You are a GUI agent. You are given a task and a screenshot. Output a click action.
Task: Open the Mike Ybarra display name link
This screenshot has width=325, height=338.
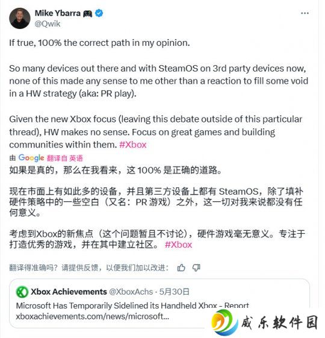click(x=58, y=13)
